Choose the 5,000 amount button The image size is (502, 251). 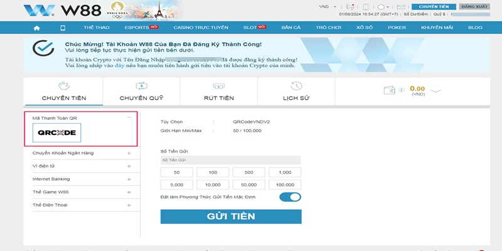pyautogui.click(x=177, y=184)
